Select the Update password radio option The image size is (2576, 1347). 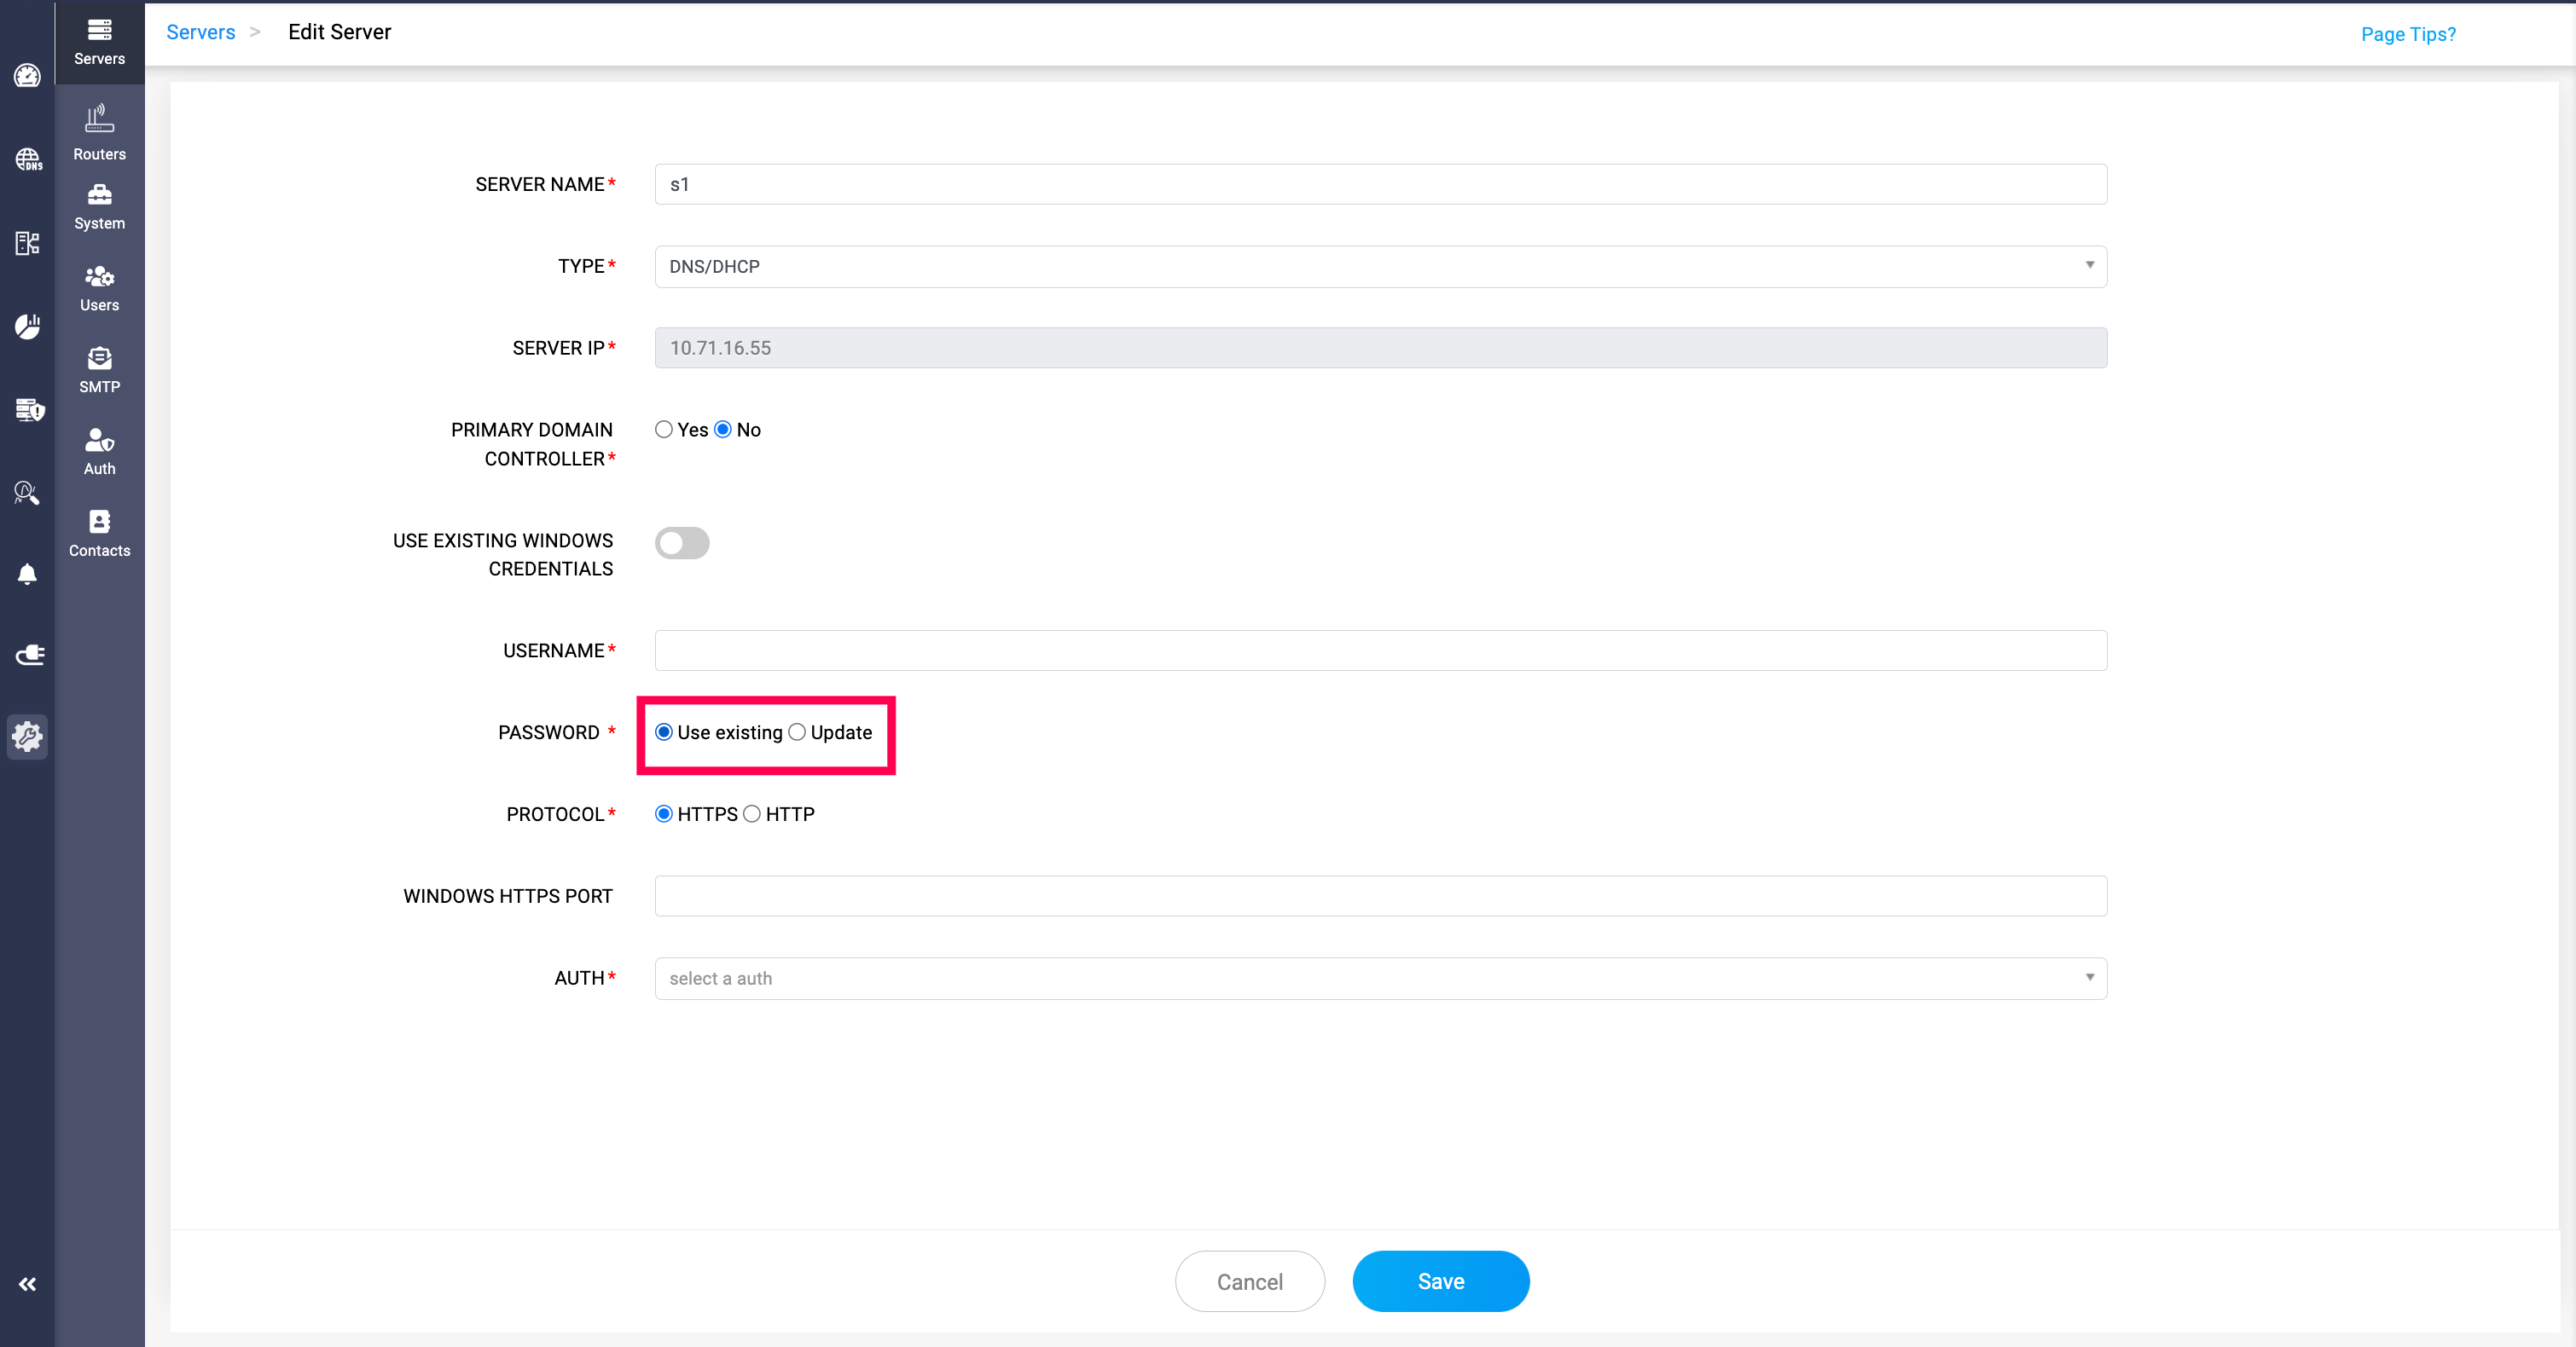coord(797,732)
